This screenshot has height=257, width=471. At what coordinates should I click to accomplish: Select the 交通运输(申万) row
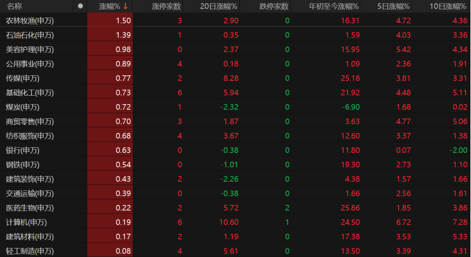point(235,193)
